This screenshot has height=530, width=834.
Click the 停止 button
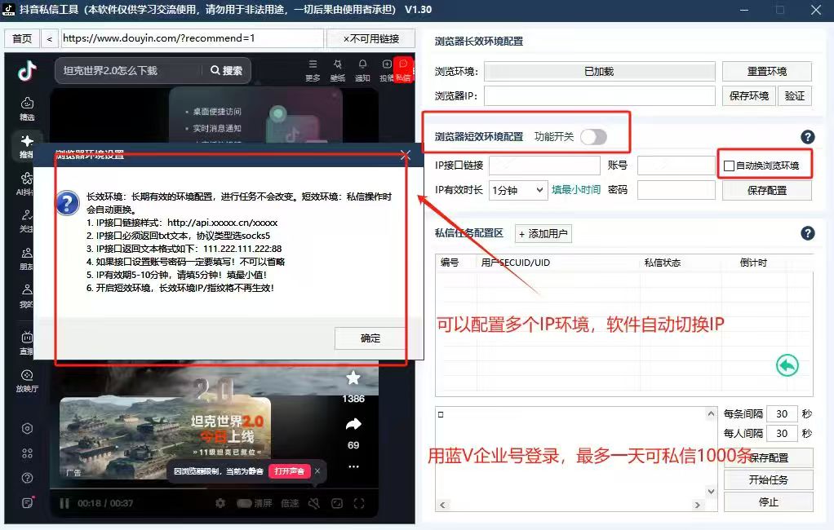click(x=768, y=501)
